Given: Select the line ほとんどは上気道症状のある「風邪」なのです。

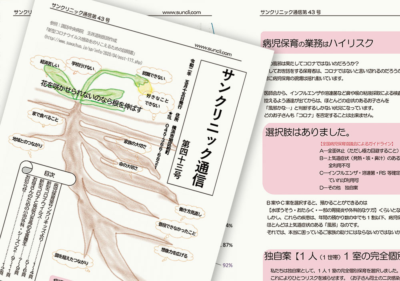Looking at the screenshot, I should [313, 225].
